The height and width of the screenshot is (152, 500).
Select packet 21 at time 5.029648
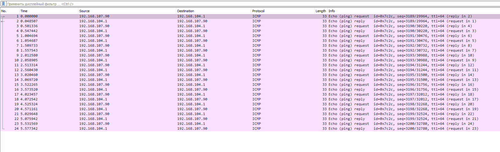pyautogui.click(x=250, y=114)
